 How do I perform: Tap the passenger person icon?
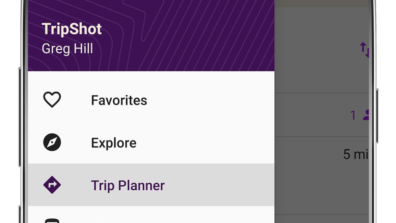(367, 116)
